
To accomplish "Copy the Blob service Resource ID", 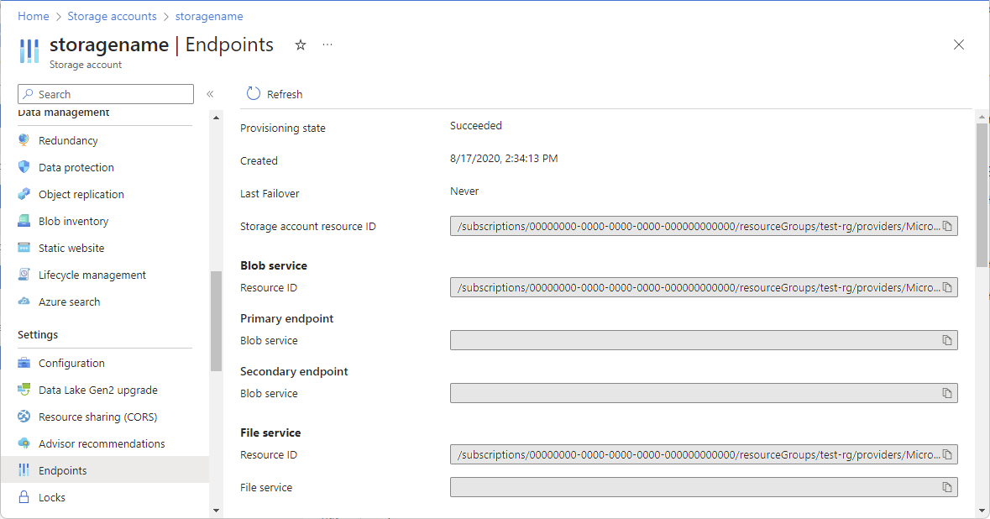I will (946, 287).
